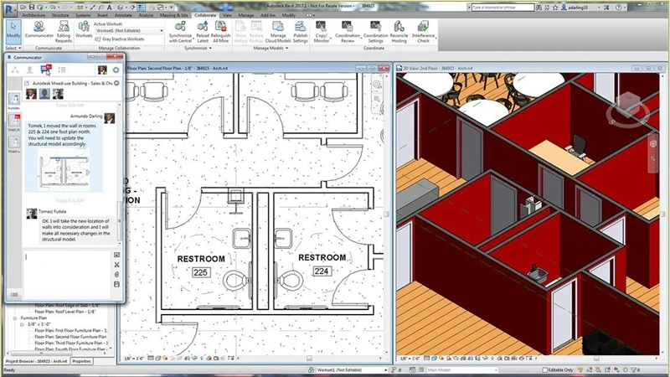Toggle Gray Inactive Worksets
The width and height of the screenshot is (670, 377).
(126, 39)
